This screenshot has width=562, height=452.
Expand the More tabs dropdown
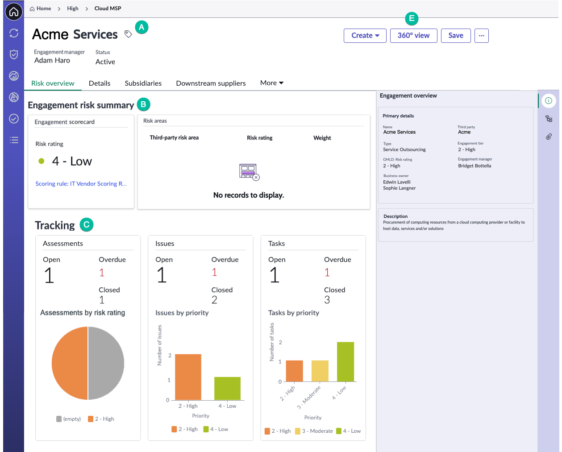(x=272, y=83)
